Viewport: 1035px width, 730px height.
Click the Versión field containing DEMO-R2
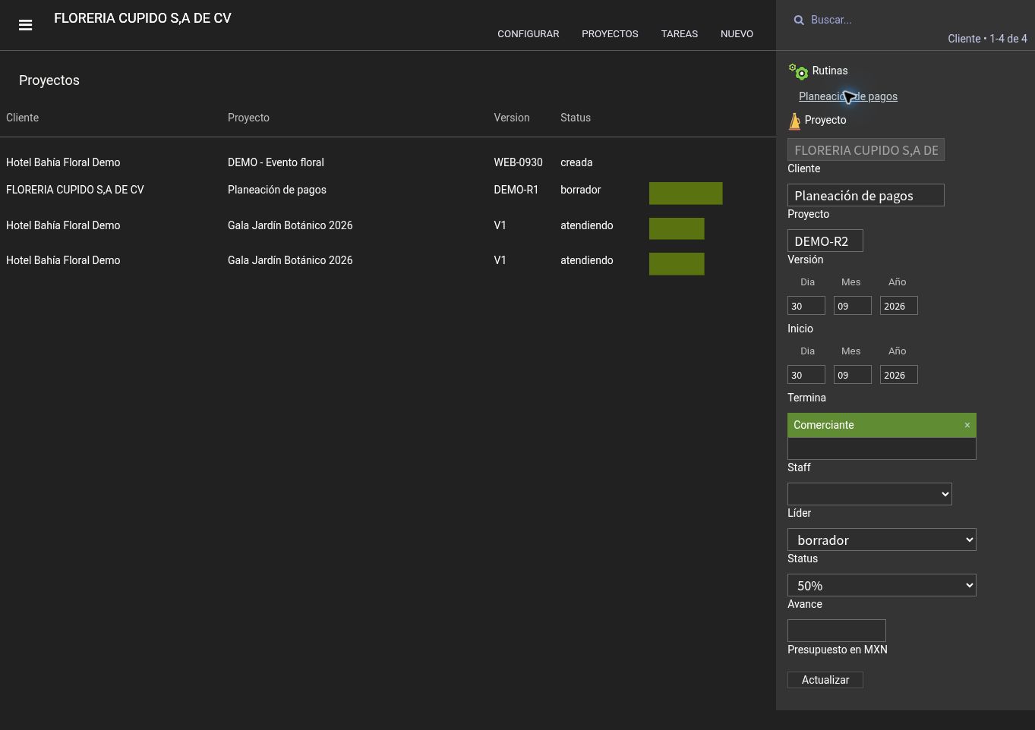(x=825, y=241)
